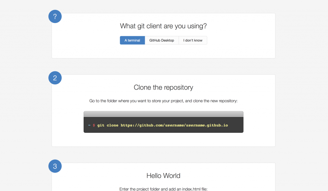Image resolution: width=328 pixels, height=191 pixels.
Task: Select the "A terminal" git client option
Action: click(x=132, y=40)
